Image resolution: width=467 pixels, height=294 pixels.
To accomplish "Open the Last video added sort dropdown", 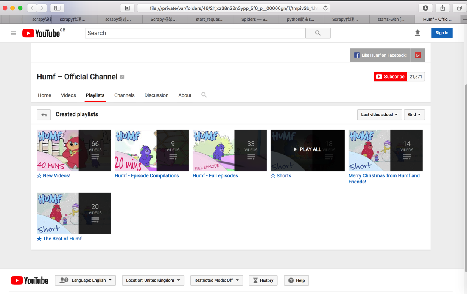I will (379, 115).
